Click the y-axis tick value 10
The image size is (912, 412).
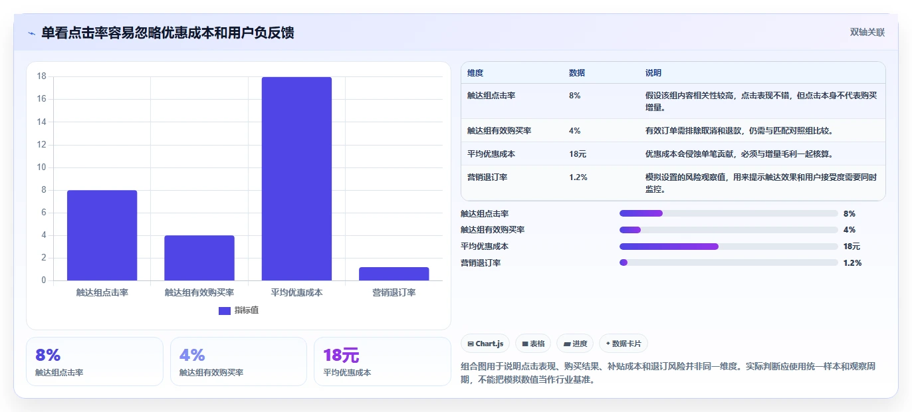[41, 167]
